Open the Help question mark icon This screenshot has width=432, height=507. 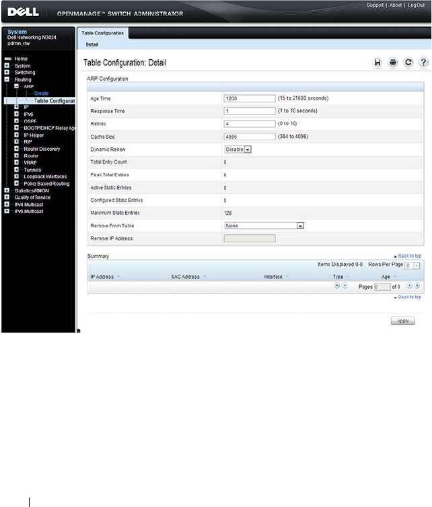point(423,63)
